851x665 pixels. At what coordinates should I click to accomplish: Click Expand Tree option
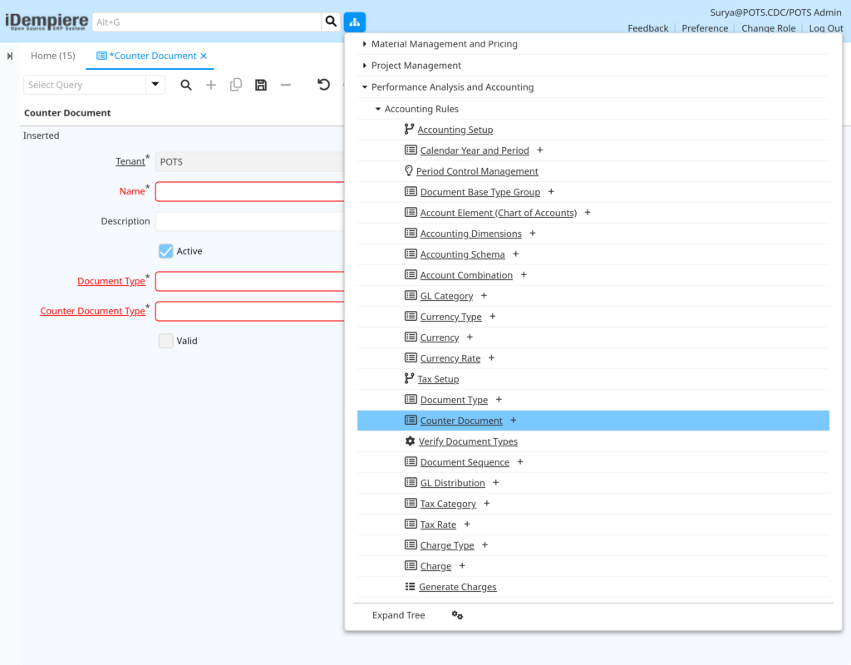point(398,615)
